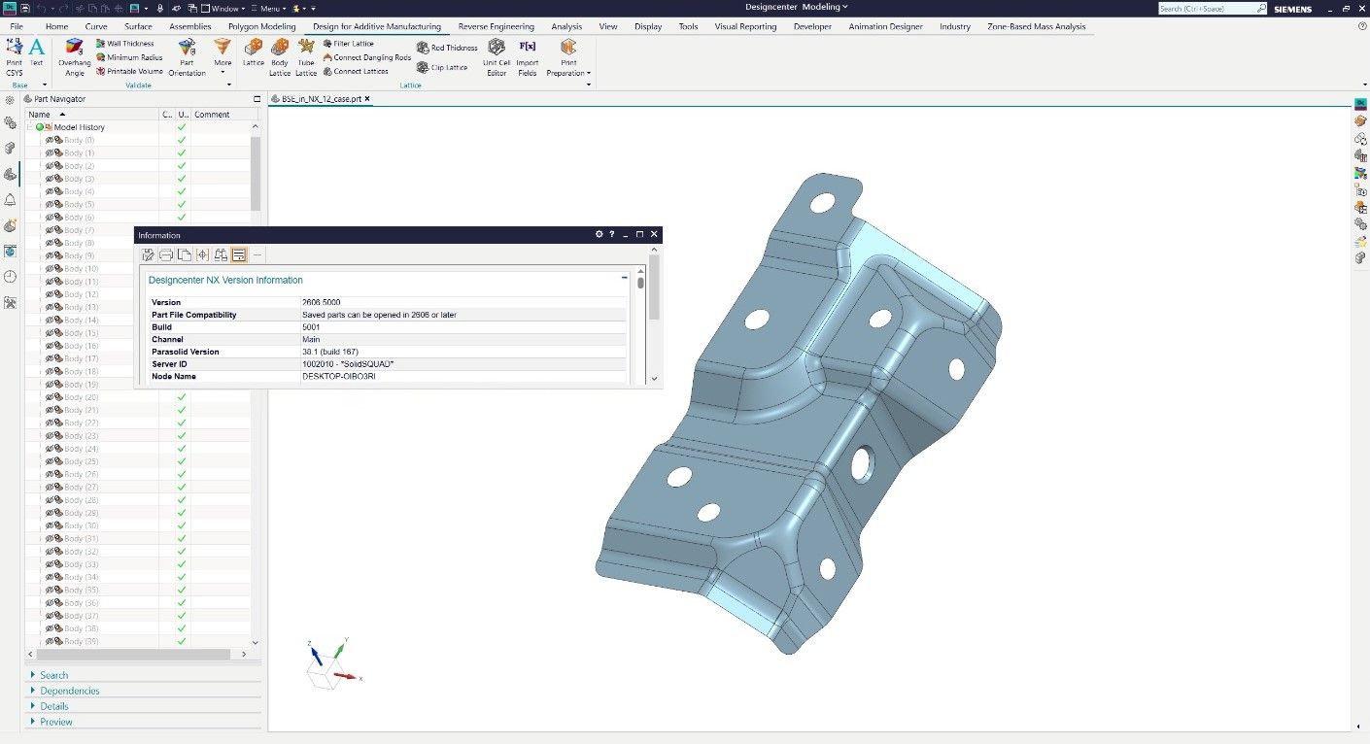Click the Part Navigator vertical scrollbar
Image resolution: width=1370 pixels, height=744 pixels.
(256, 173)
